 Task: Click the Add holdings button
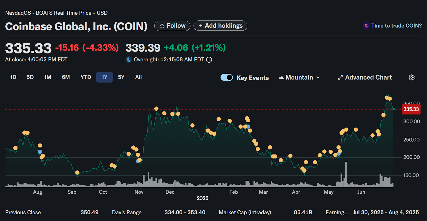click(x=220, y=26)
